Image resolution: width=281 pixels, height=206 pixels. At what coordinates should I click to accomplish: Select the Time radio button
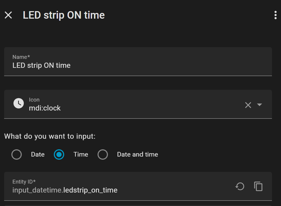point(59,154)
